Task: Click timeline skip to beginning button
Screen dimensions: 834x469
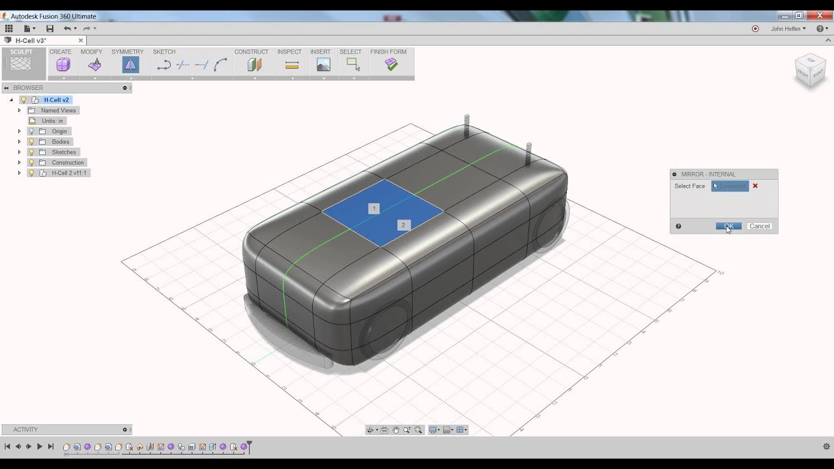Action: [7, 446]
